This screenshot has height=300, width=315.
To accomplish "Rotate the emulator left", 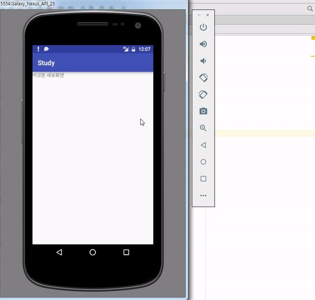I will tap(203, 78).
